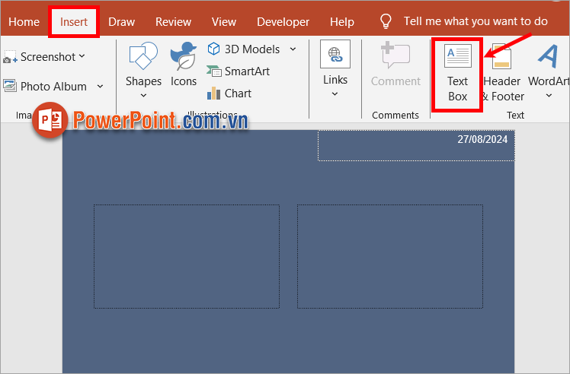Screen dimensions: 570x374
Task: Insert a Chart
Action: coord(229,93)
